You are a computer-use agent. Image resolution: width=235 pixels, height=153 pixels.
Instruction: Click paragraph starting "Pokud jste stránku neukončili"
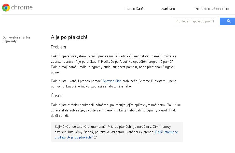tap(116, 110)
